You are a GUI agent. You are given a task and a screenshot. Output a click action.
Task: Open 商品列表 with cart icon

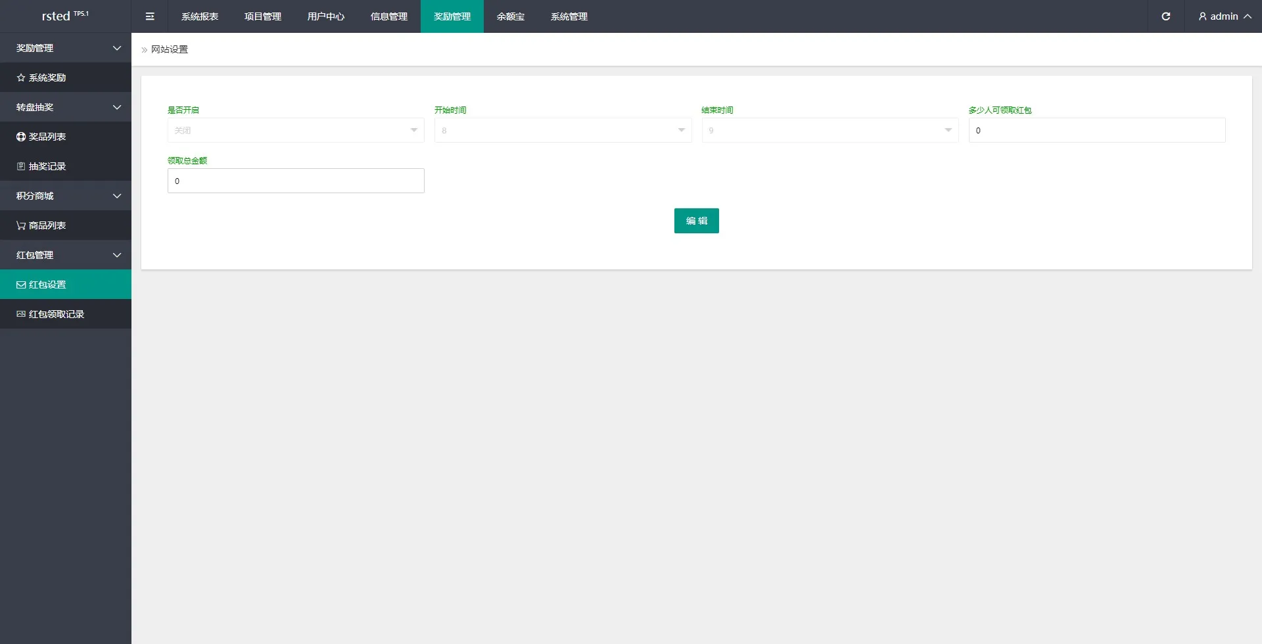click(x=47, y=225)
